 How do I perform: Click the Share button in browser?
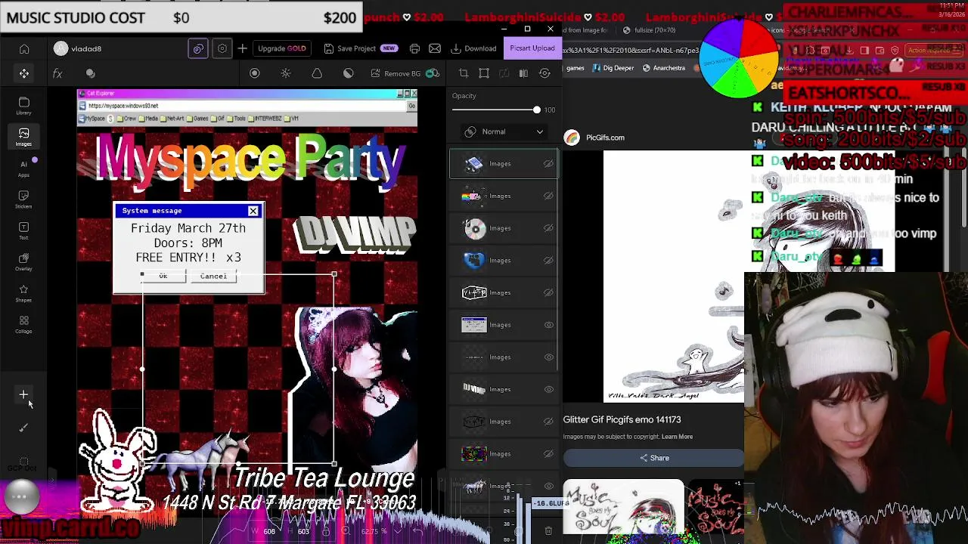[654, 458]
